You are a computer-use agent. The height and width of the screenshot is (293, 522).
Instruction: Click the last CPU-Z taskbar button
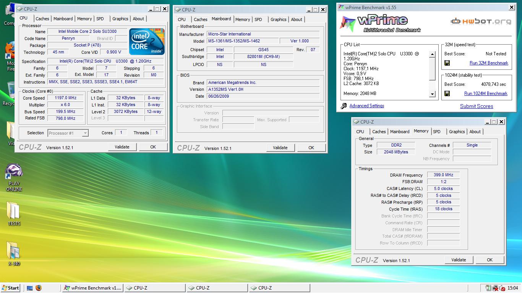coord(279,288)
